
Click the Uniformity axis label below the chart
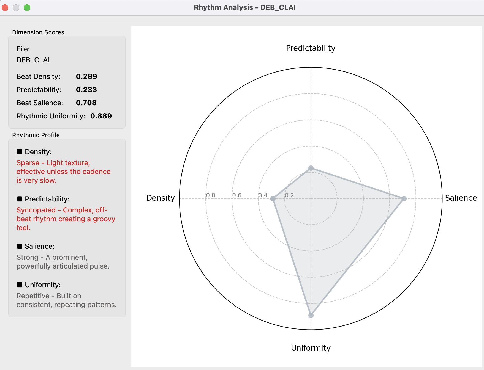point(311,348)
